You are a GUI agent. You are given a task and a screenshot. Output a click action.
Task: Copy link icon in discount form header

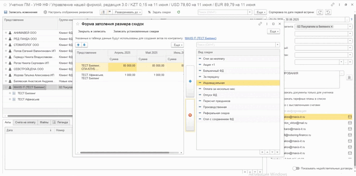coord(260,24)
